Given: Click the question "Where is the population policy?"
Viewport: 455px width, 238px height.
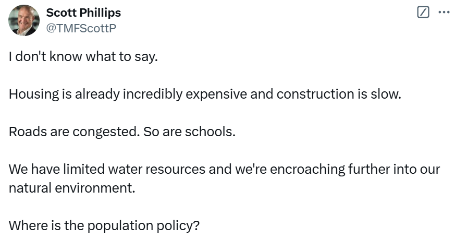Looking at the screenshot, I should pos(104,226).
